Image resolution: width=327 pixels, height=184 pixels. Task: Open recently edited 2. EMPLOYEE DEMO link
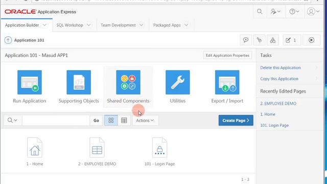coord(278,103)
